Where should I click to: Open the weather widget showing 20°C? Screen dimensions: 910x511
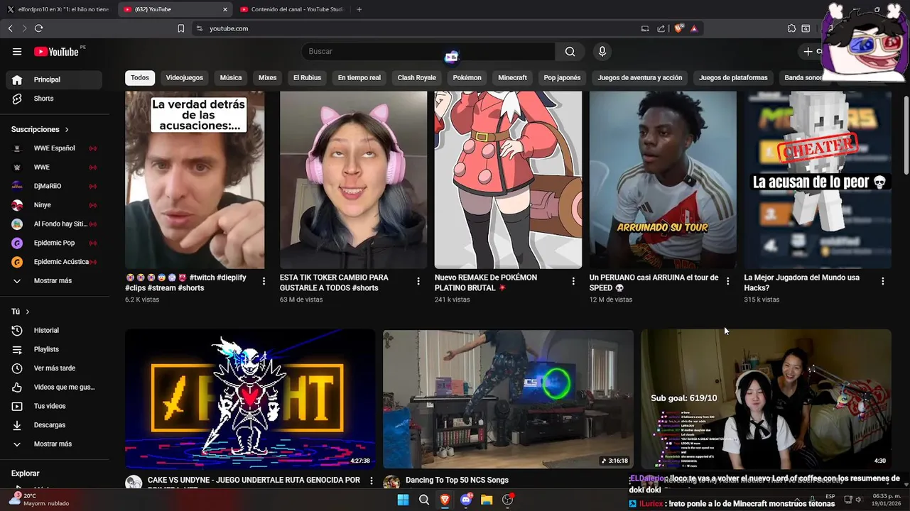click(39, 500)
